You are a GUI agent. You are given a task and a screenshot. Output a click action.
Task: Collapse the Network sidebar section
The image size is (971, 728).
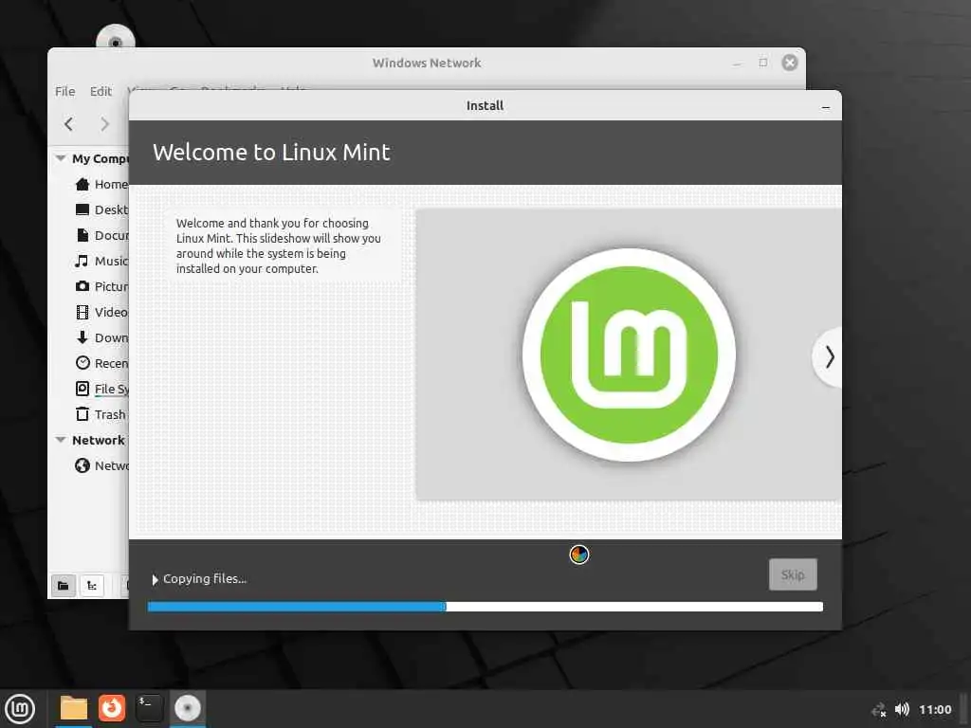[61, 440]
